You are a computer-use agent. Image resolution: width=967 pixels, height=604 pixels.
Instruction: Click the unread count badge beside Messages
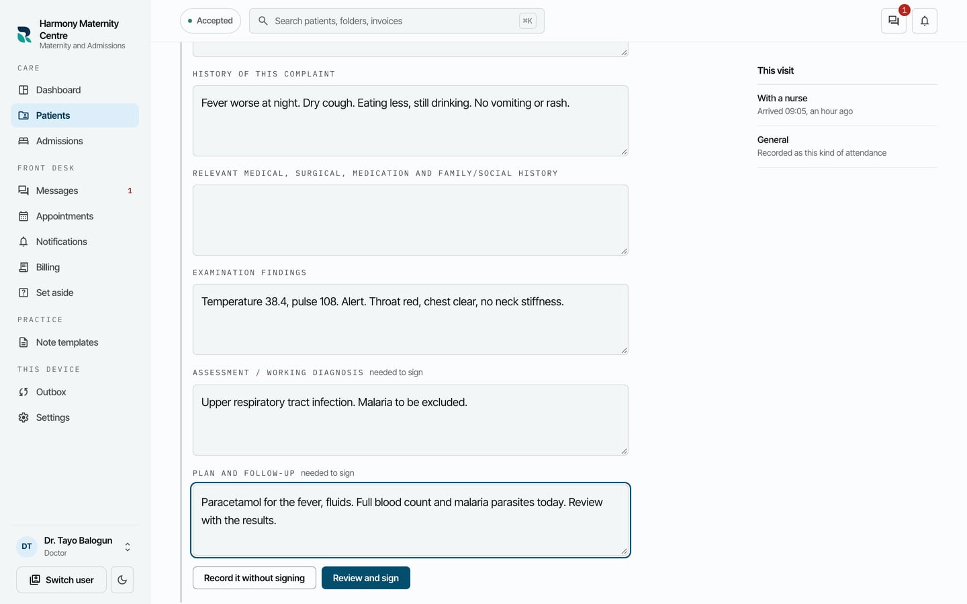coord(130,191)
